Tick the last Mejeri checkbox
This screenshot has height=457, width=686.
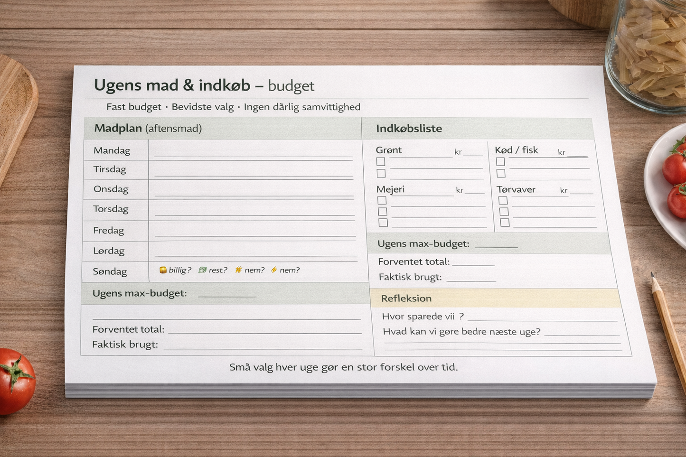click(x=382, y=222)
